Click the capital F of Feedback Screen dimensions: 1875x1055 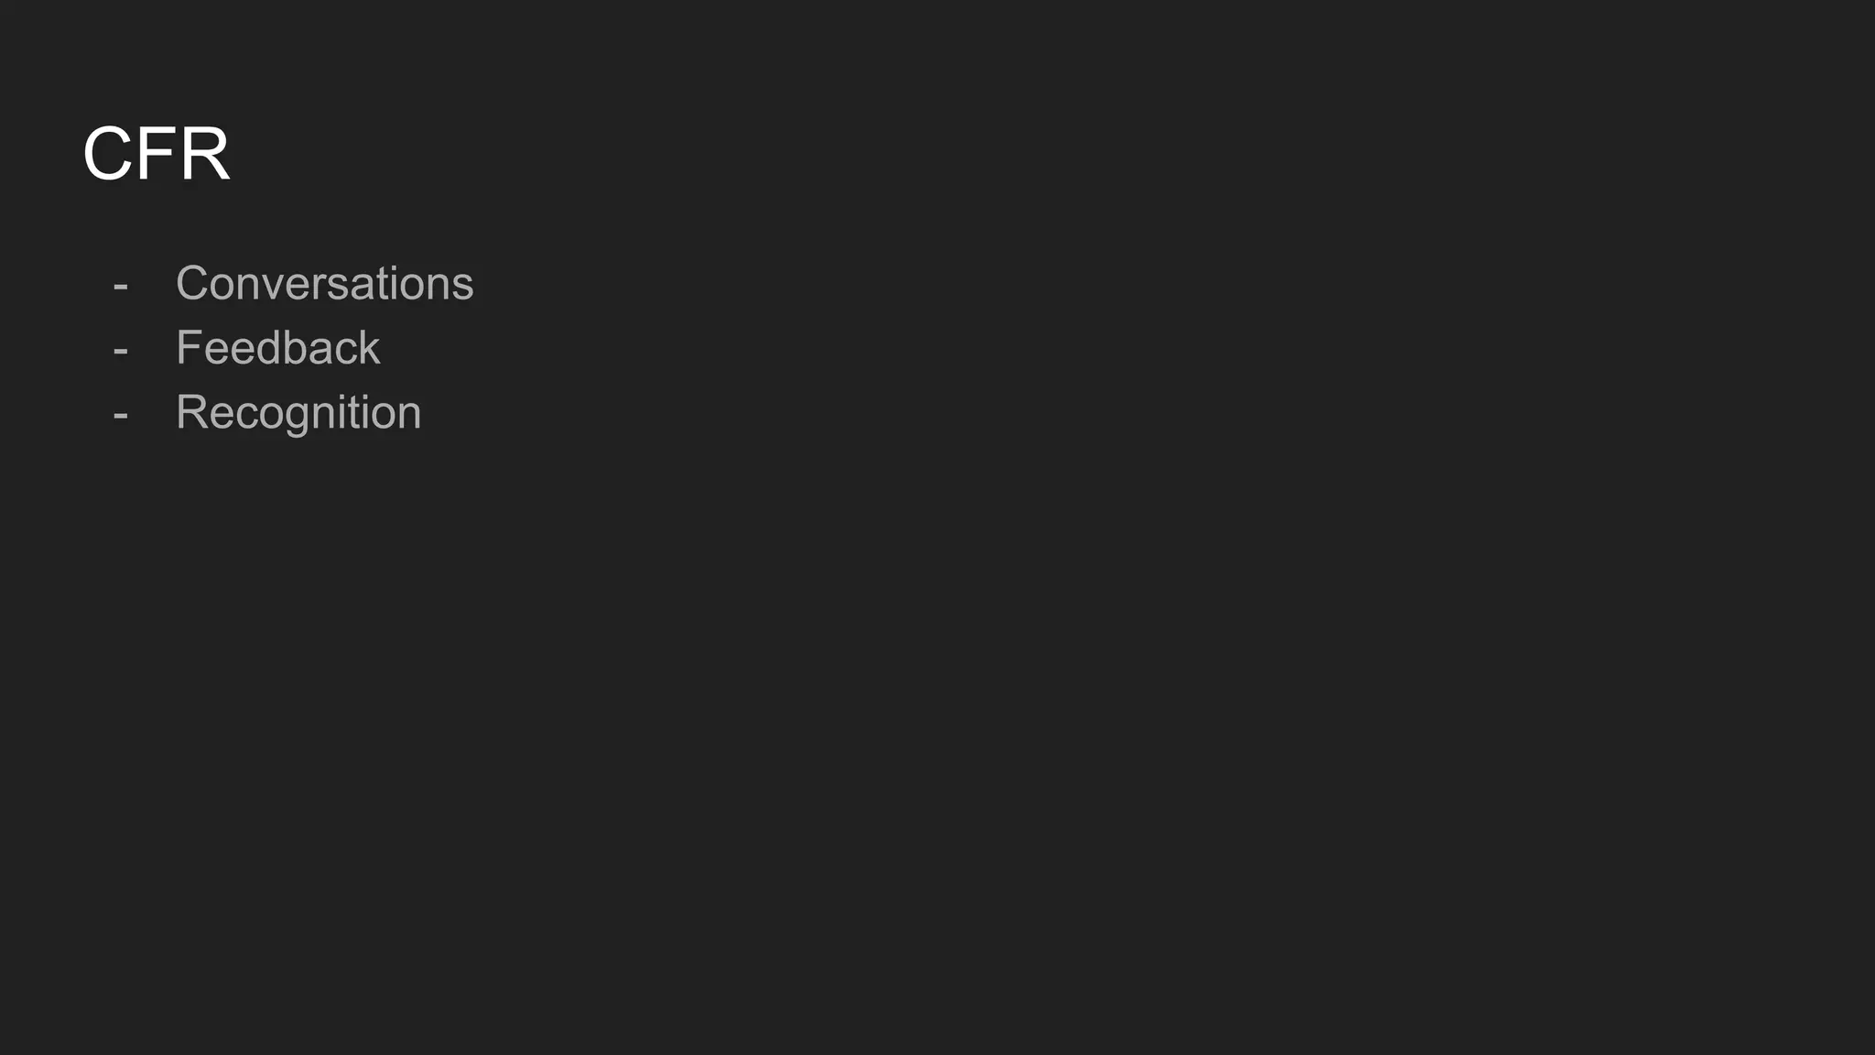(188, 348)
